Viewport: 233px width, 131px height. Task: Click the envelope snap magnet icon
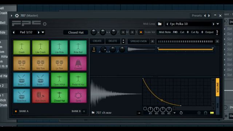click(205, 113)
